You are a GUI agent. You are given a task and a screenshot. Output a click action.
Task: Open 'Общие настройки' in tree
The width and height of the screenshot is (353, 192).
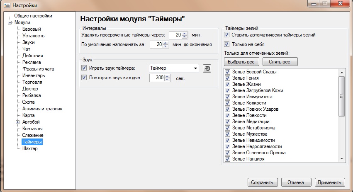[33, 16]
